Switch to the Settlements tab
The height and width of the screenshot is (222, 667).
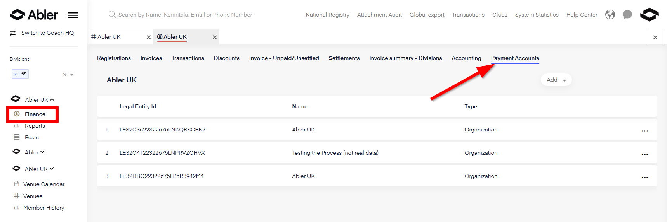click(x=344, y=58)
